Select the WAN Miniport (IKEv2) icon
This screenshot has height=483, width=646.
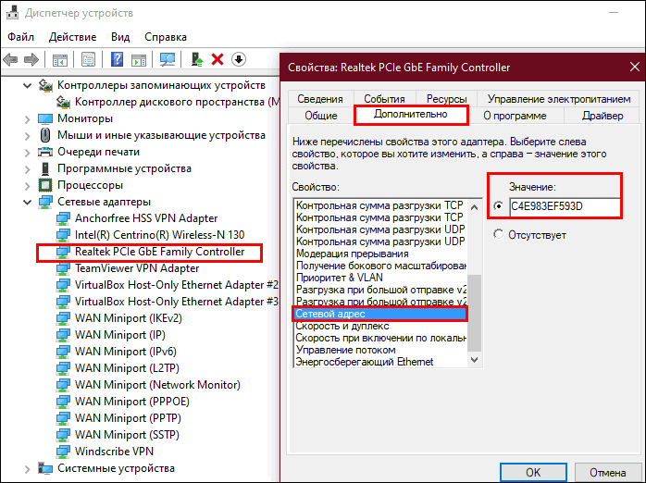(x=63, y=318)
